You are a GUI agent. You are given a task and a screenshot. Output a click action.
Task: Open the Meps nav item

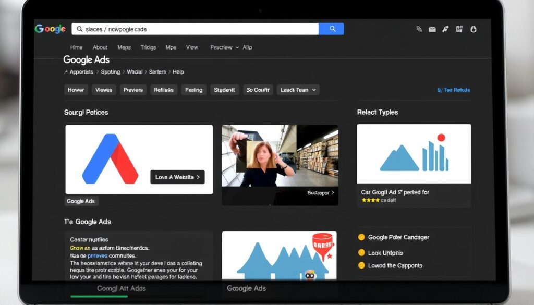[x=124, y=47]
